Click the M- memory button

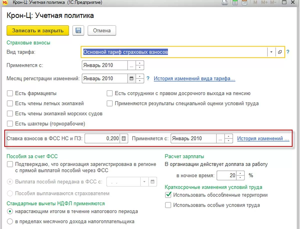(274, 3)
